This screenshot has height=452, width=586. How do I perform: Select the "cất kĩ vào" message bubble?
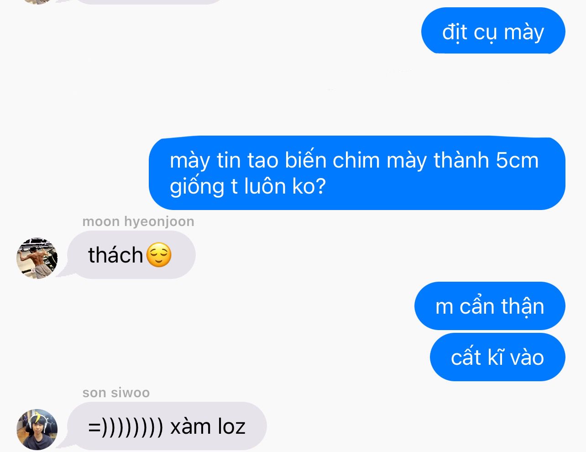[x=497, y=357]
